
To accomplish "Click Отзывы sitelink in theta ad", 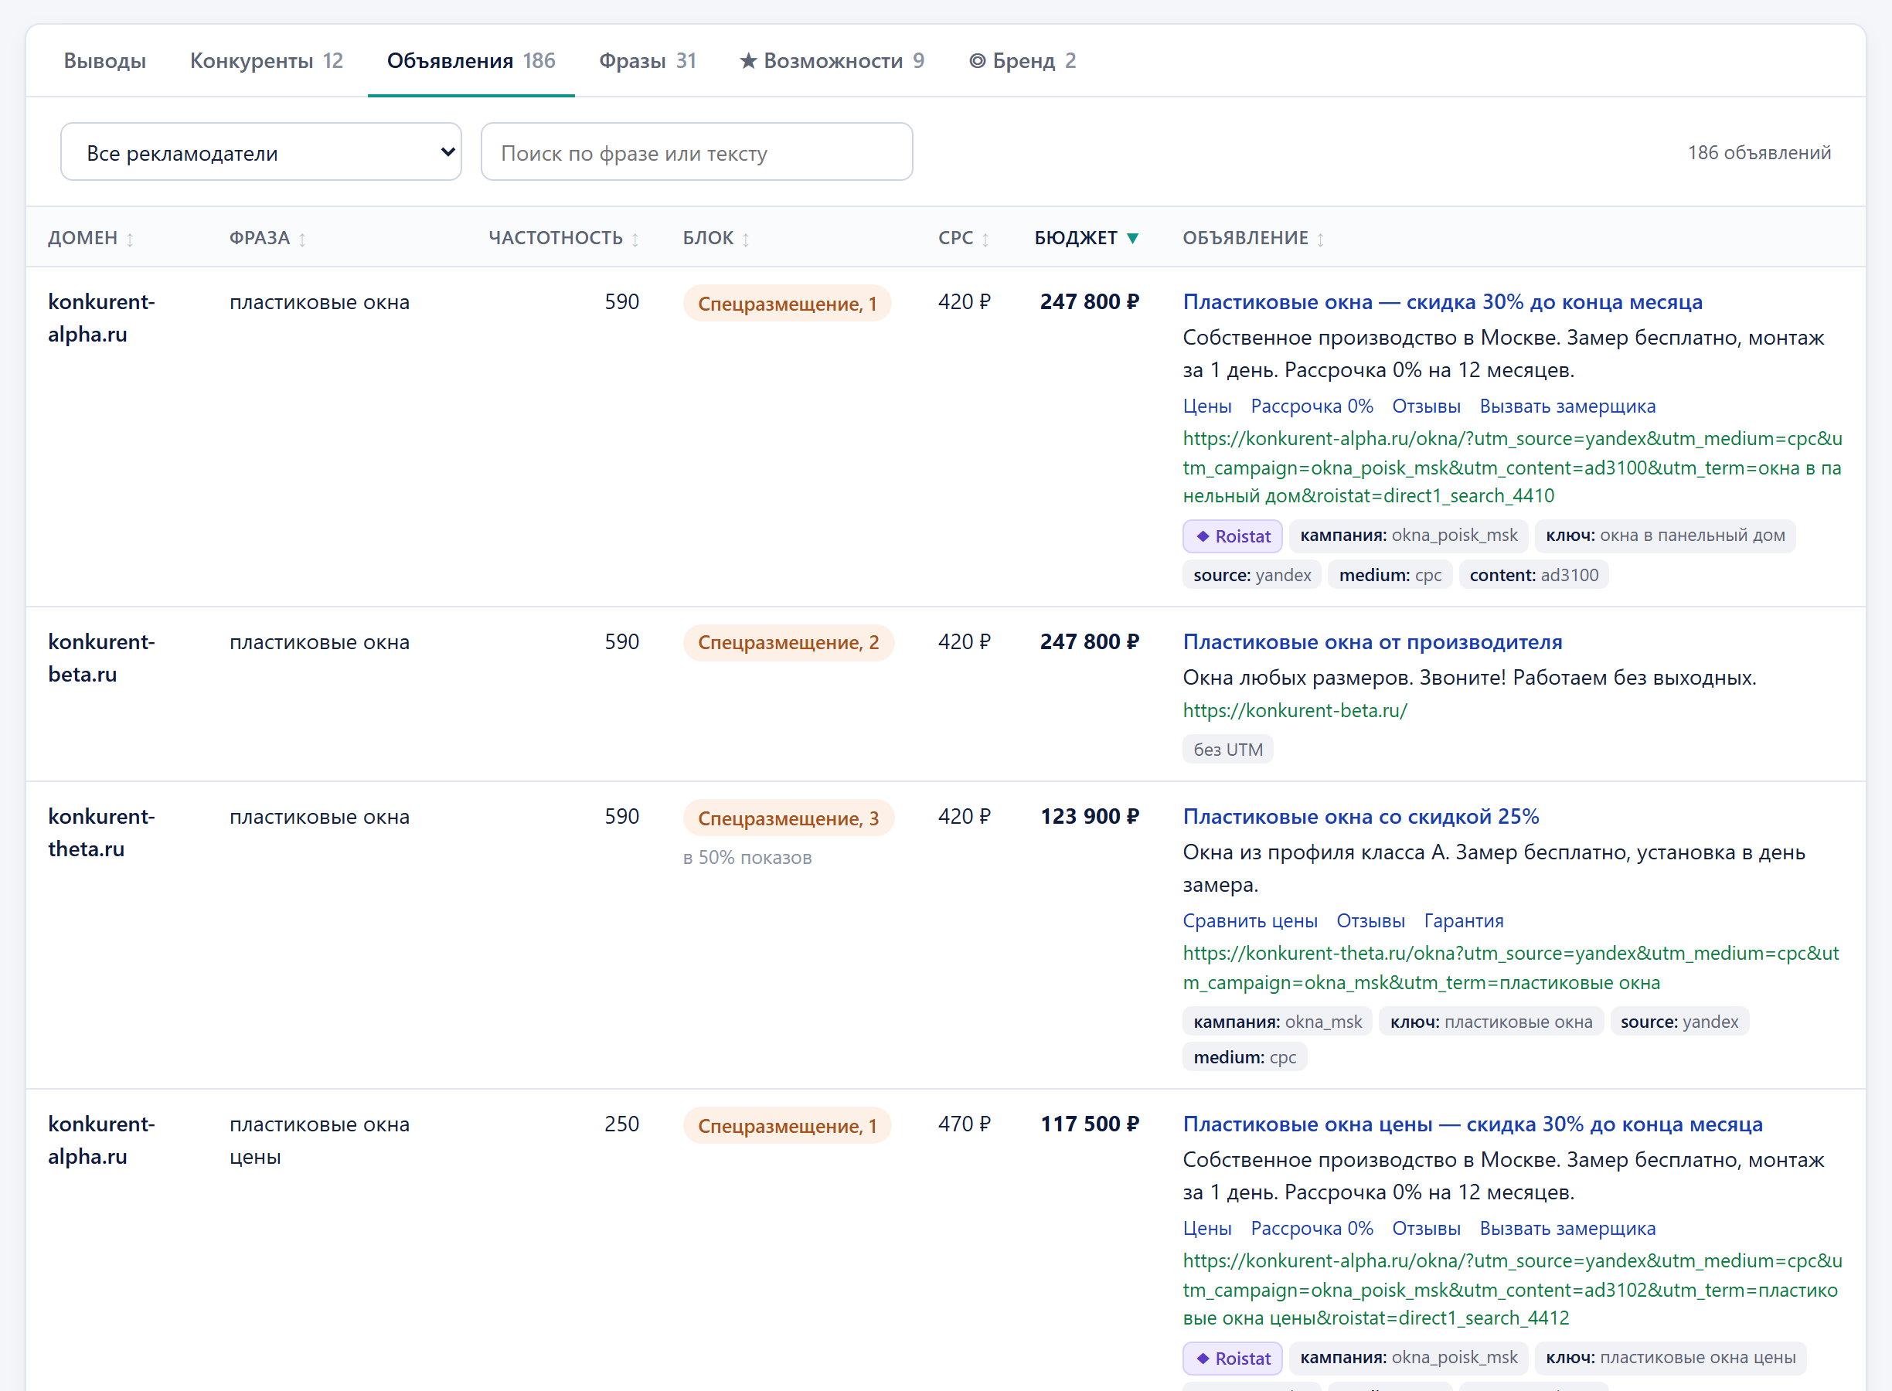I will point(1370,920).
